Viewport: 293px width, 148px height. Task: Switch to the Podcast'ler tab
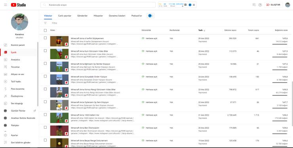click(137, 16)
